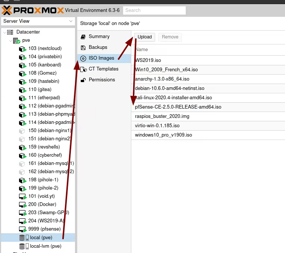Viewport: 285px width, 253px height.
Task: Select stopped container icon for 150 (debian-nginx1)
Action: pyautogui.click(x=22, y=131)
